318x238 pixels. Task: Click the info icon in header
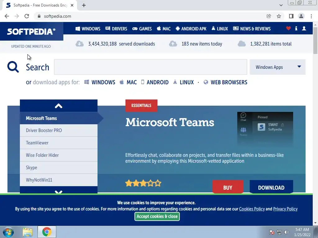point(296,28)
